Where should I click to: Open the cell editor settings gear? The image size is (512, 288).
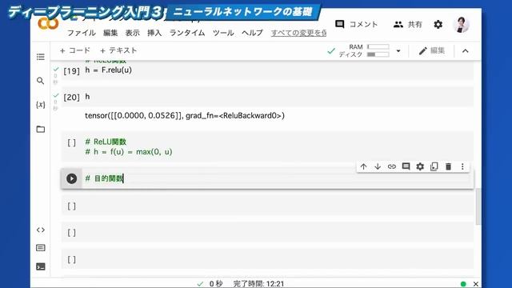tap(420, 166)
